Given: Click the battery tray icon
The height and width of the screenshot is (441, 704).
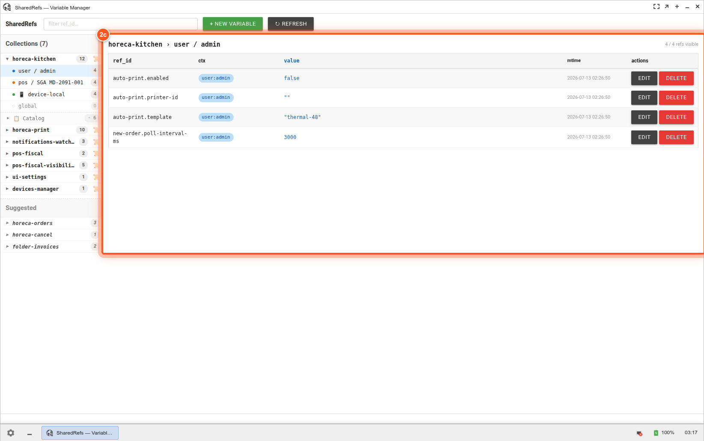Looking at the screenshot, I should click(x=656, y=433).
